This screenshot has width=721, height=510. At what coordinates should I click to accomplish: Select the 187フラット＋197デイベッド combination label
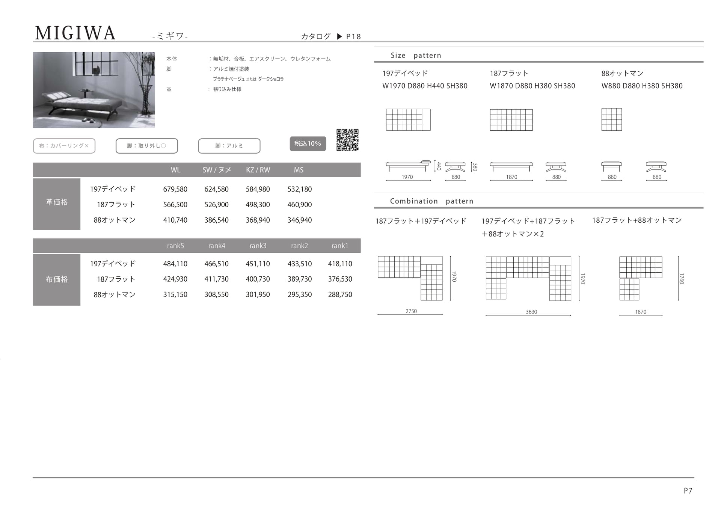pos(421,221)
